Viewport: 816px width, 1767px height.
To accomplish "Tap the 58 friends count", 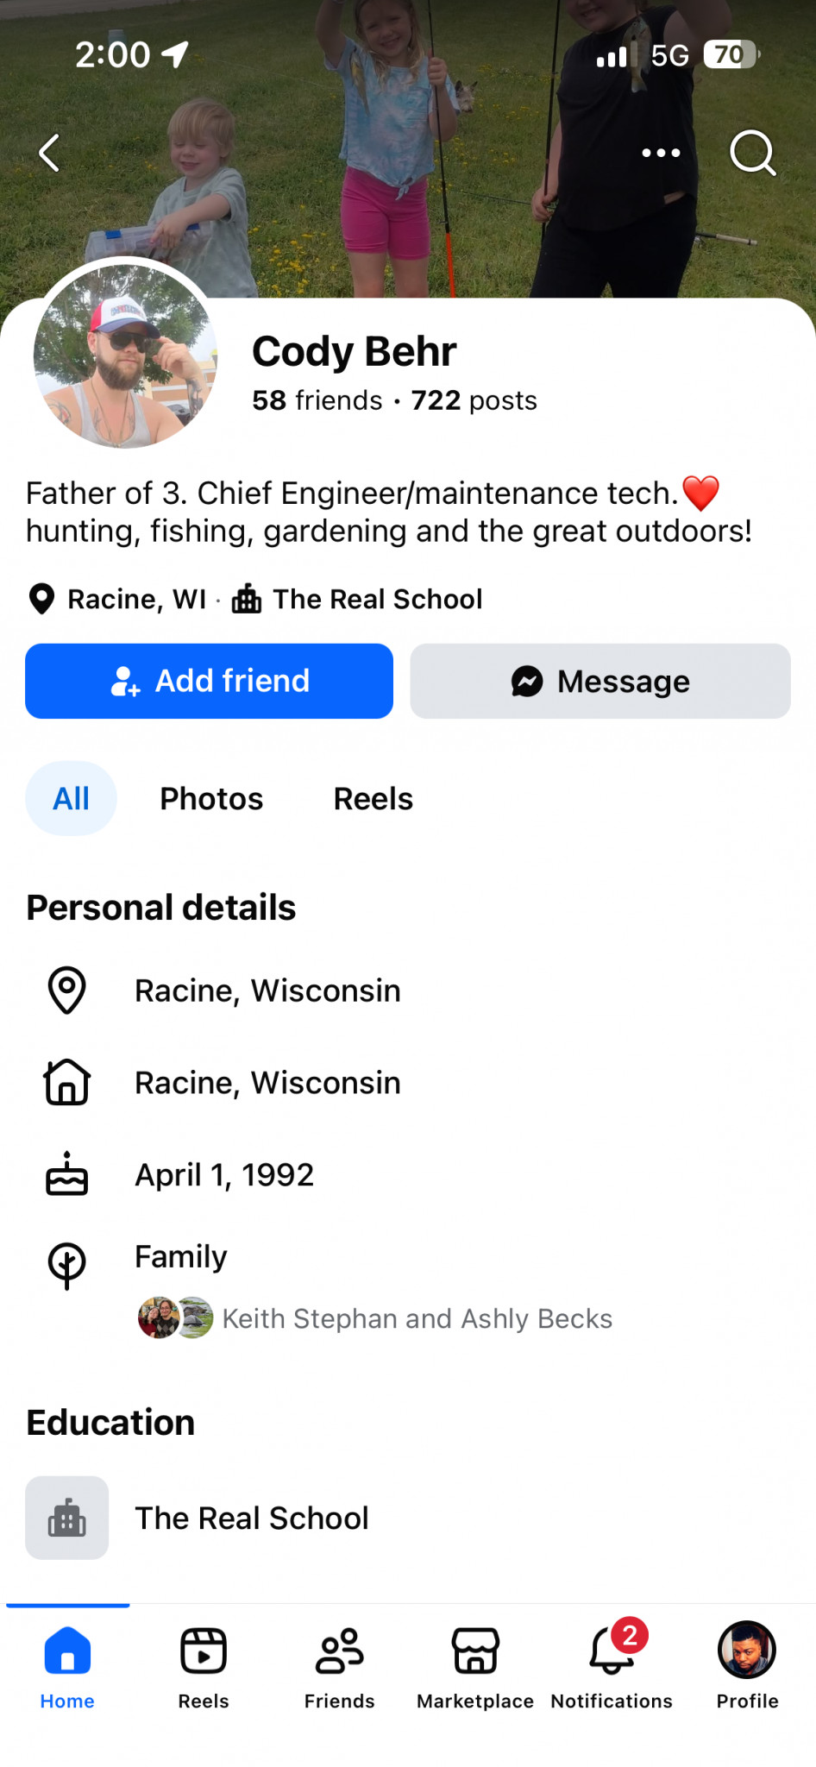I will tap(317, 400).
